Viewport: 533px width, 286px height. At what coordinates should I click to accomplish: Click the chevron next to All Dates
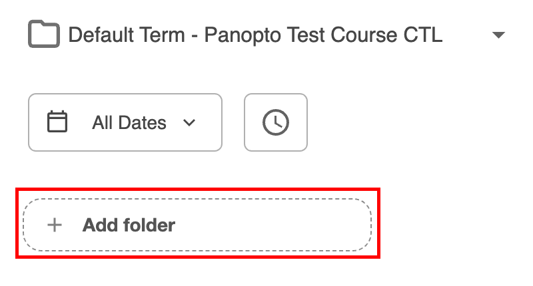[x=189, y=122]
